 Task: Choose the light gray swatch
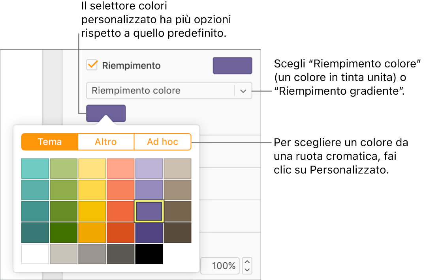point(64,254)
